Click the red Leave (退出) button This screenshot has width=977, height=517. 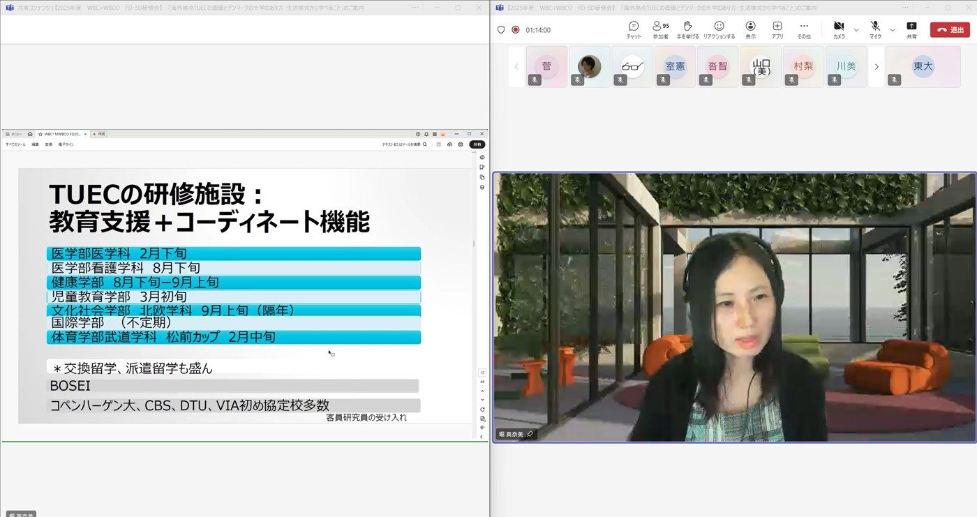[949, 30]
